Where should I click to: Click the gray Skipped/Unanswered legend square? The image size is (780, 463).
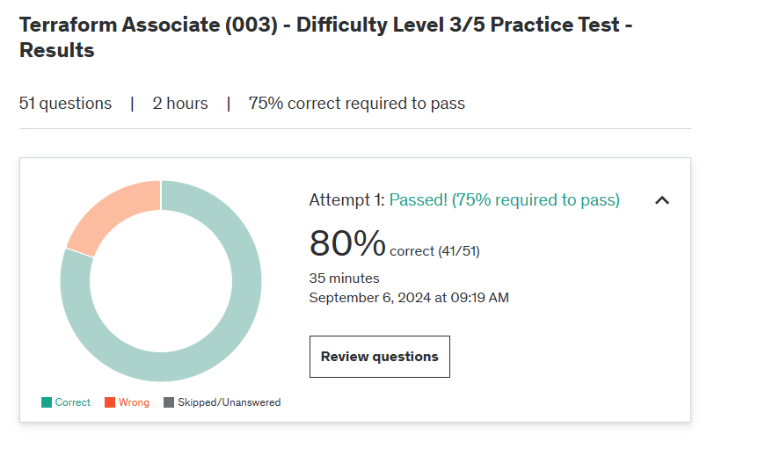(169, 402)
